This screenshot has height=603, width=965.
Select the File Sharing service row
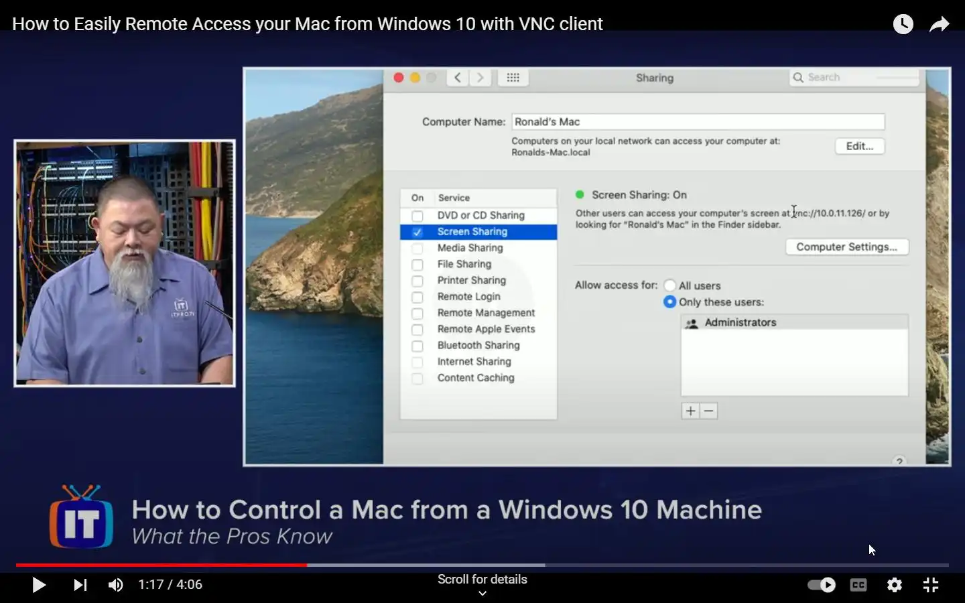478,265
